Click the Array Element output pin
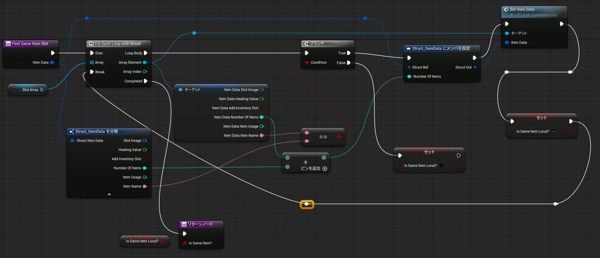The image size is (600, 258). click(x=145, y=62)
